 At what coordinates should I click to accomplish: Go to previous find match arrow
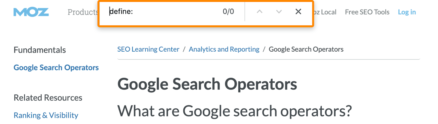click(260, 11)
